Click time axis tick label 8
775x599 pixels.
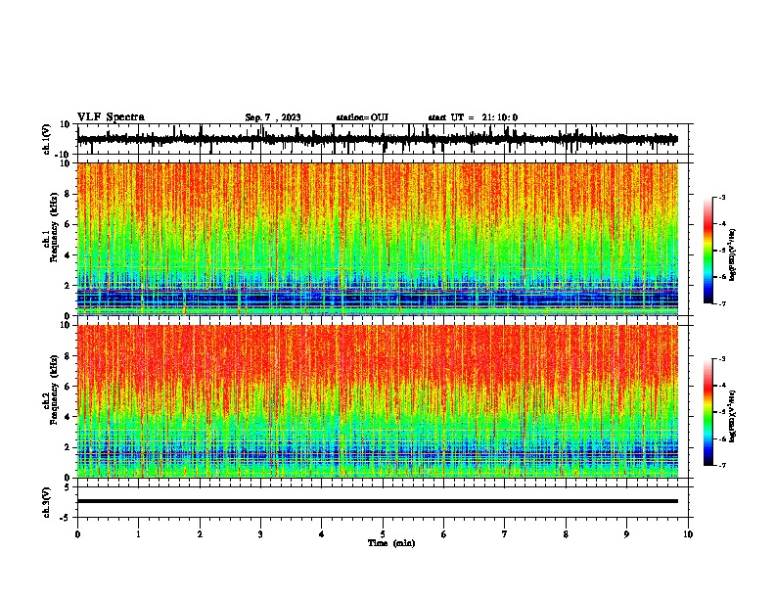(566, 534)
